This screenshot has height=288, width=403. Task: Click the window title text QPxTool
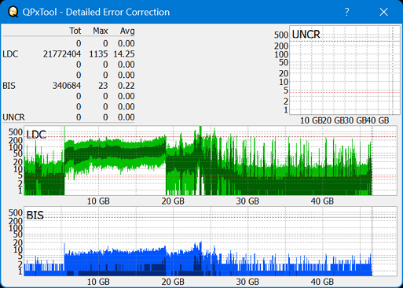39,12
